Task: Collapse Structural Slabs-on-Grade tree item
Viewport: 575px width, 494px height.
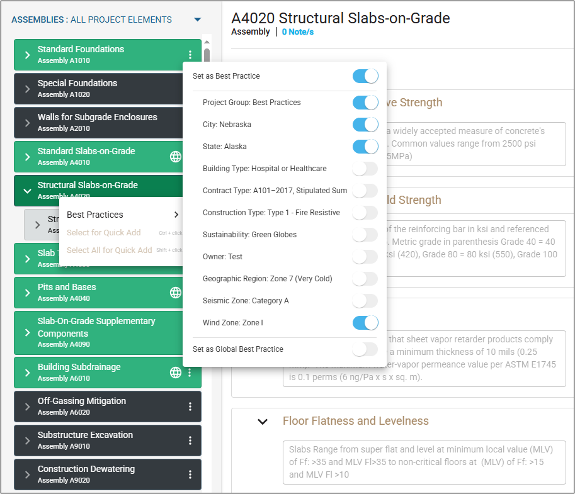Action: (27, 191)
